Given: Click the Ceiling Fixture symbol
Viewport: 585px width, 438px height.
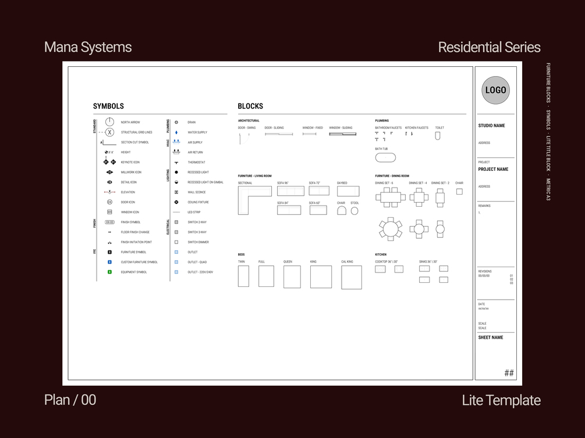Looking at the screenshot, I should [176, 202].
